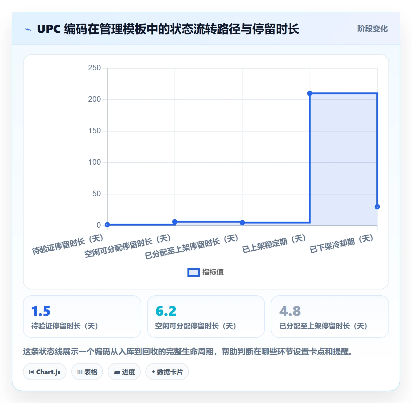Click the 阶段变化 label in header
Viewport: 412px width, 403px height.
tap(372, 29)
